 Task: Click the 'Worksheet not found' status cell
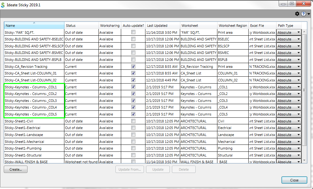click(81, 162)
